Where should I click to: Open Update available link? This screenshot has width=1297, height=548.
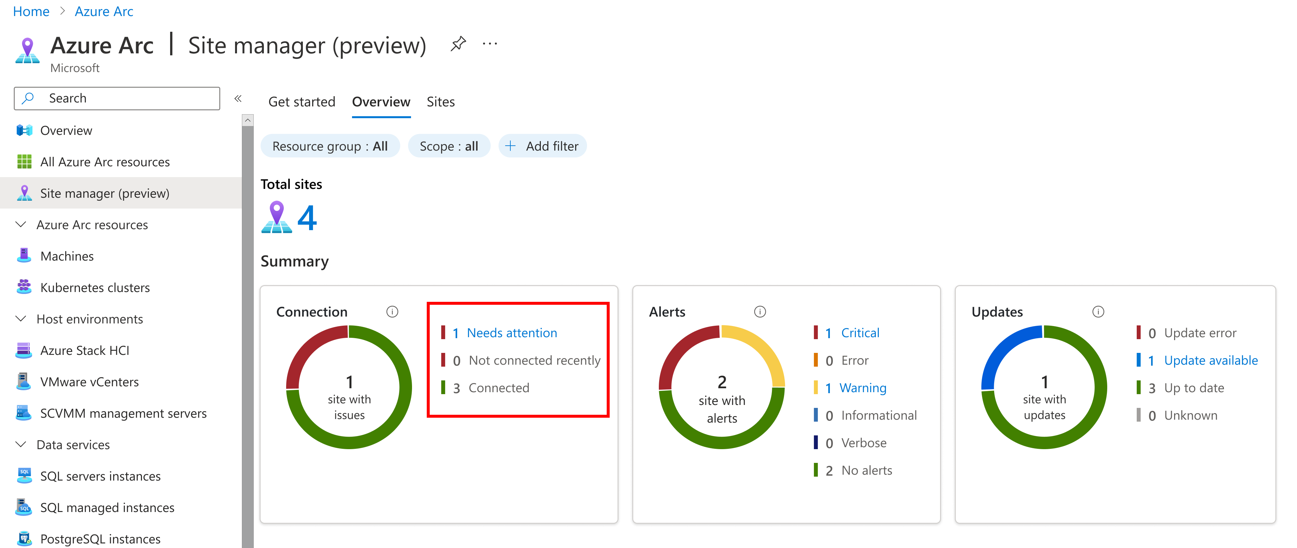pos(1210,360)
